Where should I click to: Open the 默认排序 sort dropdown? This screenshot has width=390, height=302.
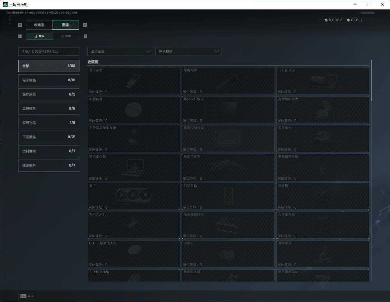point(188,51)
